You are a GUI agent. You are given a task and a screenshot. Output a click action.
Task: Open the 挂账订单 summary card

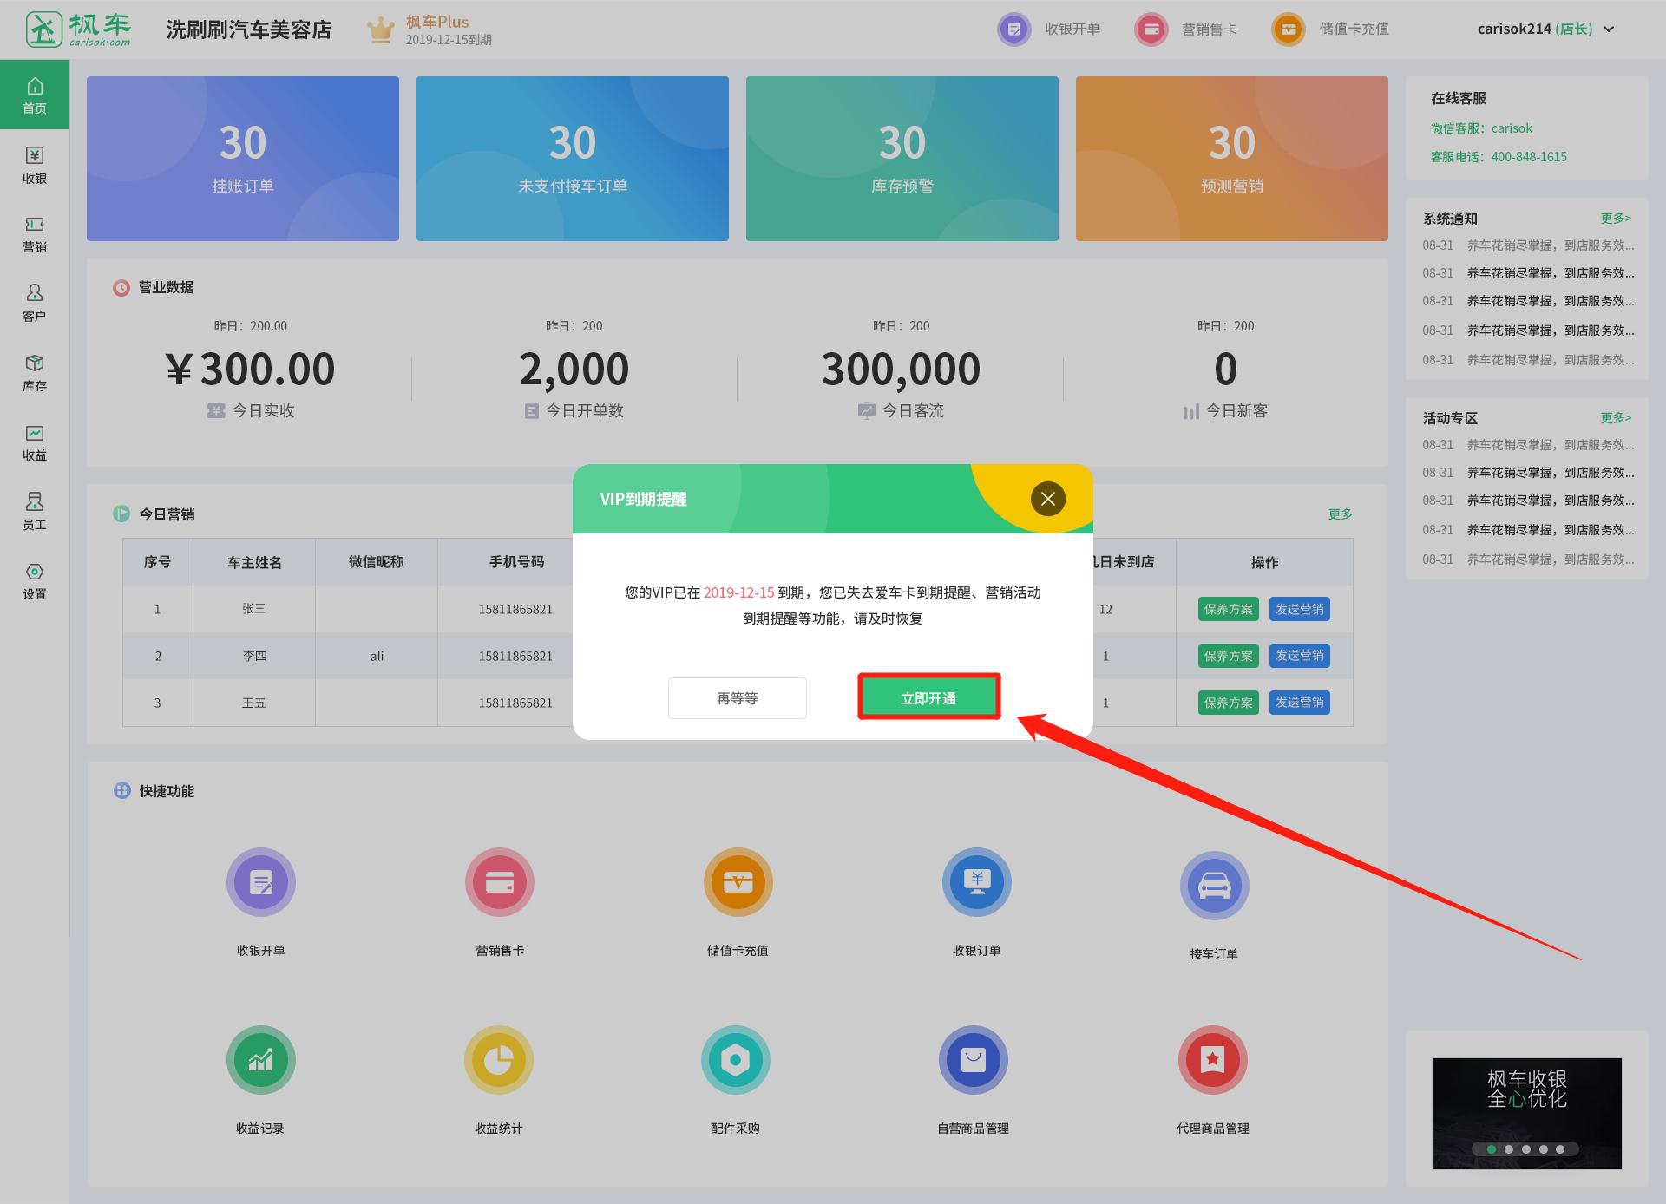point(243,159)
